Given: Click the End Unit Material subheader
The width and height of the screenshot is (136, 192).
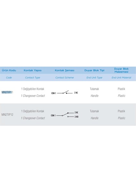Looking at the screenshot, I should pyautogui.click(x=121, y=77).
